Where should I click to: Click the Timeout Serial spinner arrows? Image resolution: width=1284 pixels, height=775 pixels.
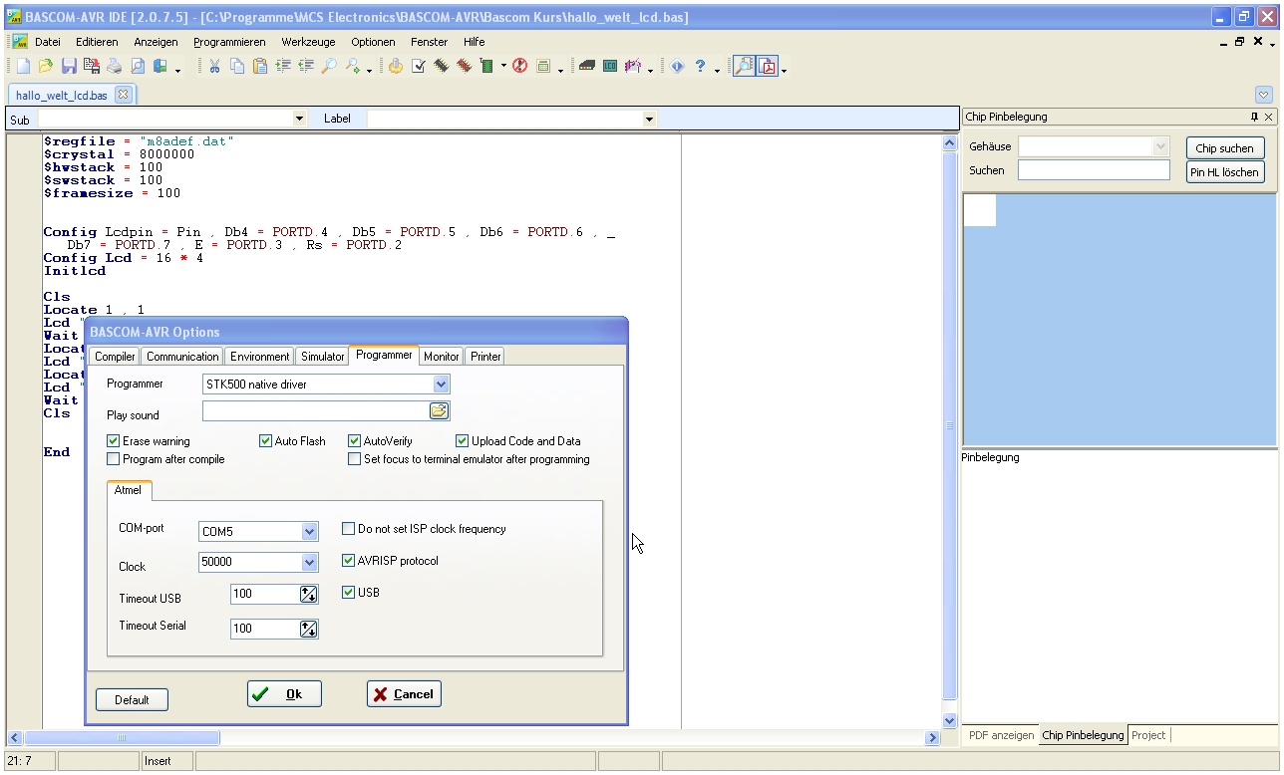[308, 629]
